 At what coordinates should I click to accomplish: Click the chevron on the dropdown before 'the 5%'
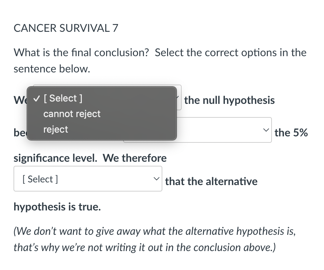pyautogui.click(x=266, y=130)
